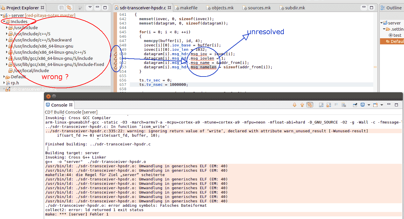Open the Open Console dropdown arrow
404x219 pixels.
pos(382,105)
